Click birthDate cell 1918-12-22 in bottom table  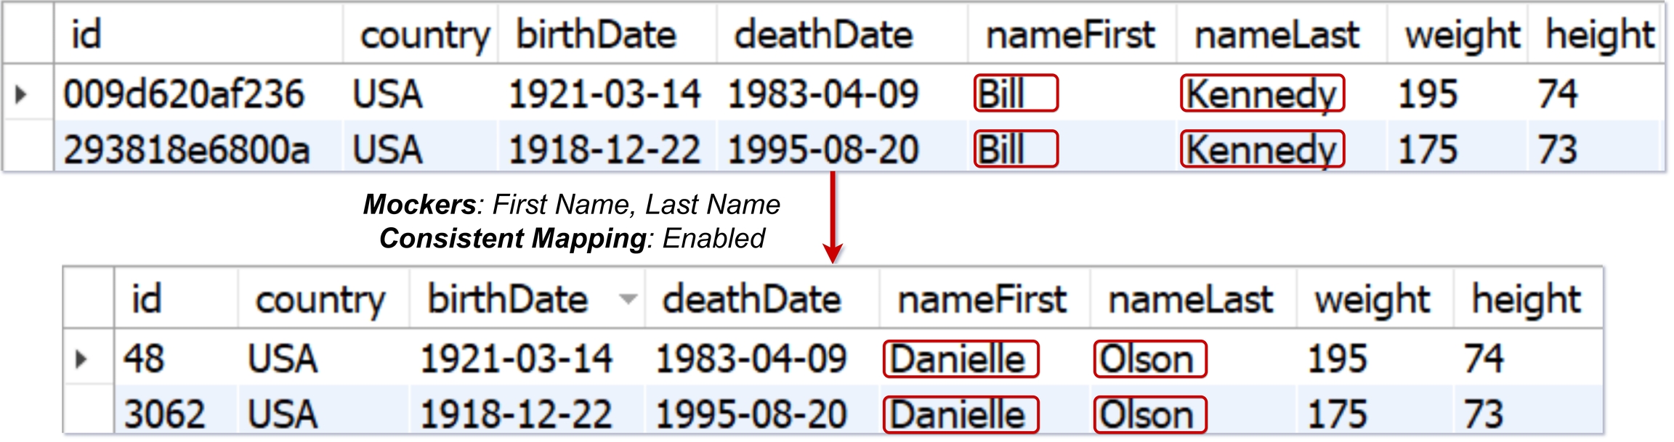click(x=516, y=414)
